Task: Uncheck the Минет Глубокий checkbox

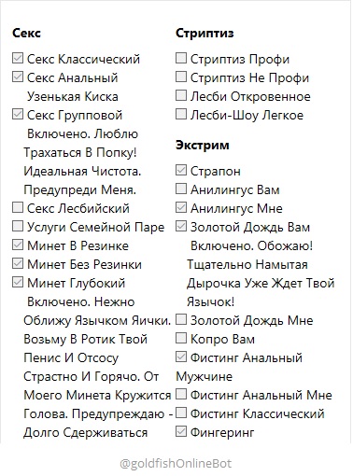Action: pos(18,282)
